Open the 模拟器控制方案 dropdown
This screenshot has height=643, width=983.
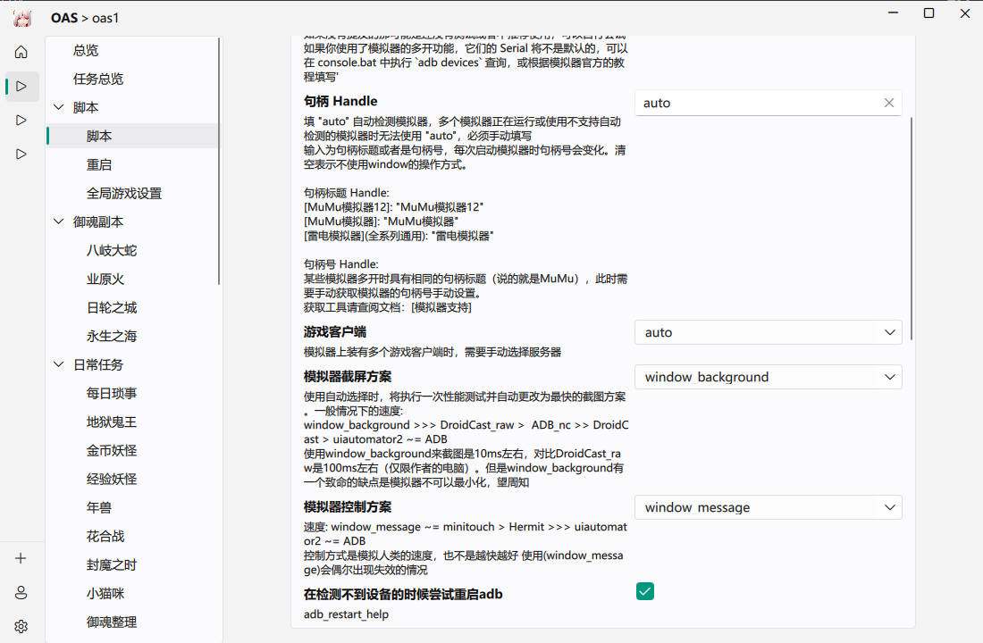768,506
